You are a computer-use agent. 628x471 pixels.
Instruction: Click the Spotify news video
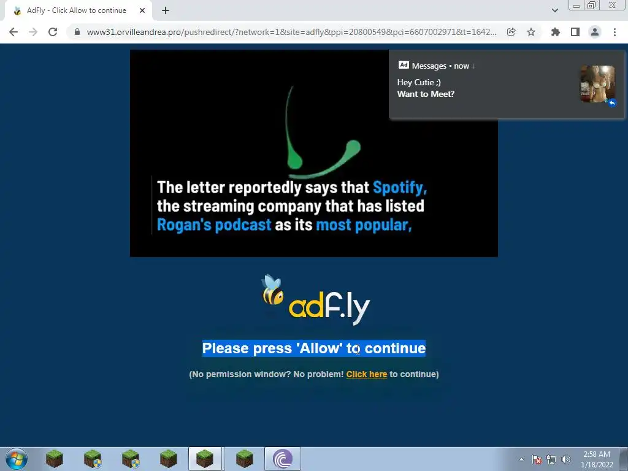(313, 153)
